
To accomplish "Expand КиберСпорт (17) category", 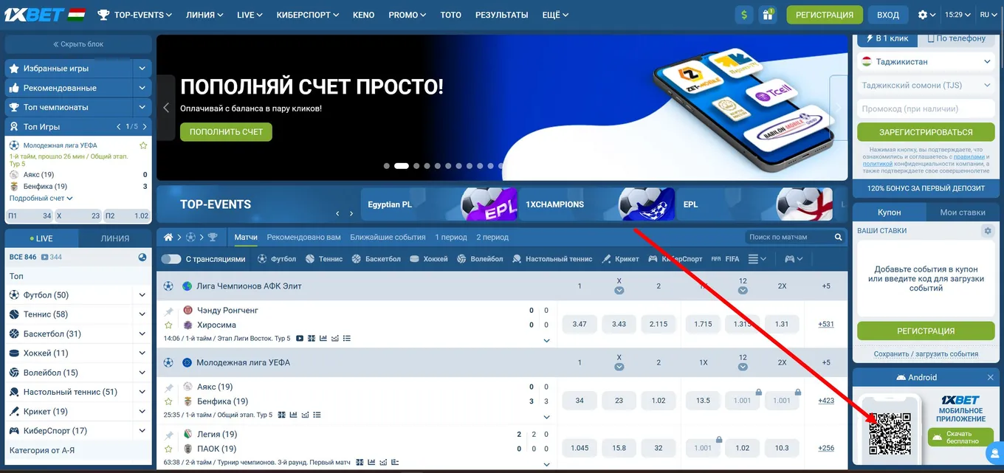I will [142, 431].
